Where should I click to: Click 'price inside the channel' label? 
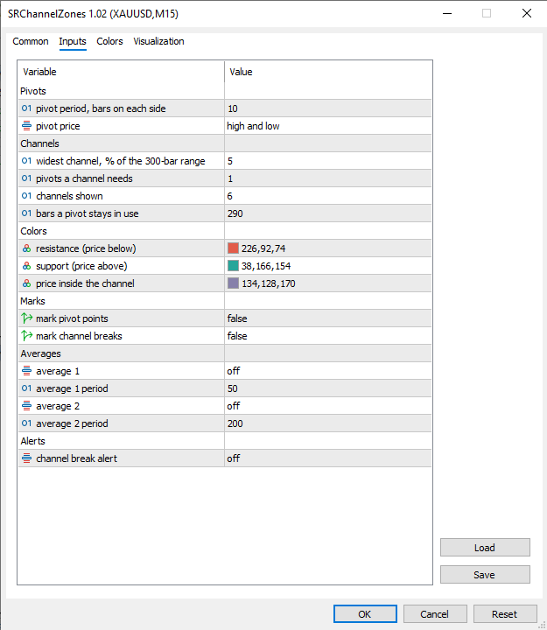85,283
